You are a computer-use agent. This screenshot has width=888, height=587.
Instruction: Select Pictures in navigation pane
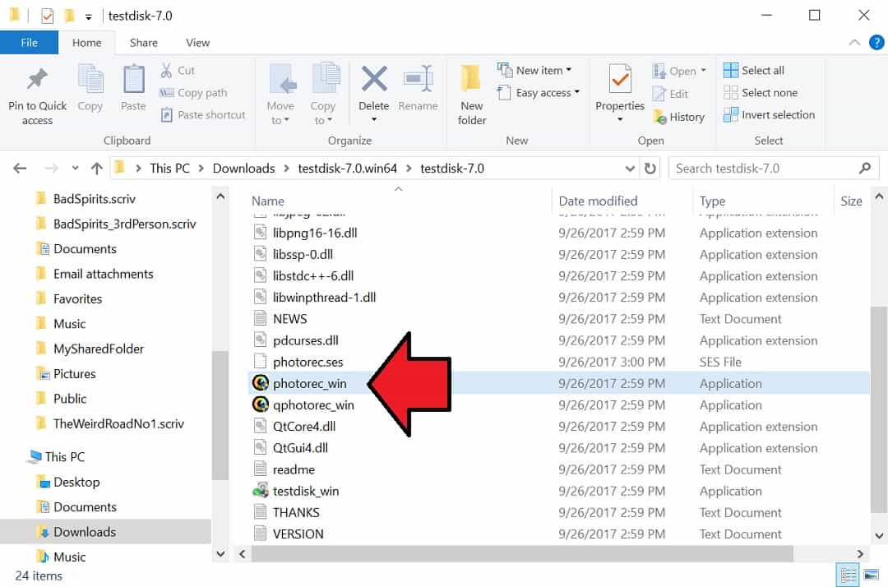point(74,373)
